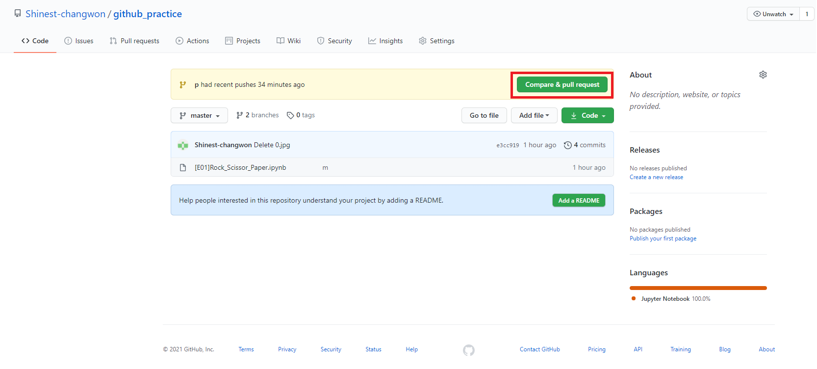This screenshot has height=369, width=817.
Task: Click the file icon next to [E01]Rock_Scissor_Paper.ipynb
Action: click(x=183, y=168)
